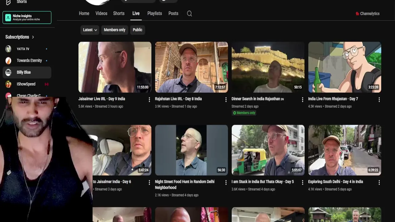Open options menu for India Live From Rhajastan
The height and width of the screenshot is (222, 395).
coord(379,100)
